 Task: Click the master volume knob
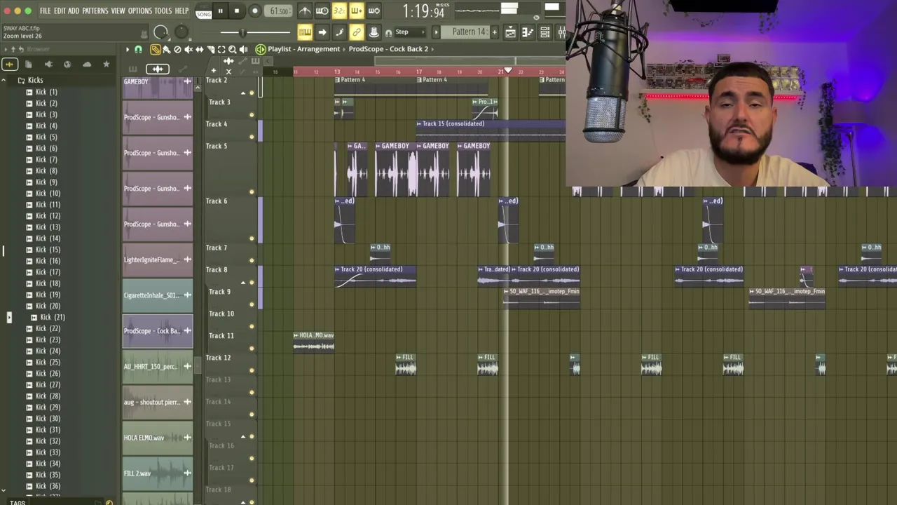point(160,32)
